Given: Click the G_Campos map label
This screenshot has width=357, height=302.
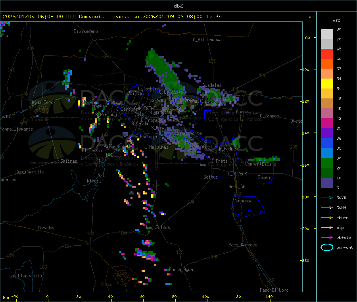Looking at the screenshot, I should tap(269, 116).
